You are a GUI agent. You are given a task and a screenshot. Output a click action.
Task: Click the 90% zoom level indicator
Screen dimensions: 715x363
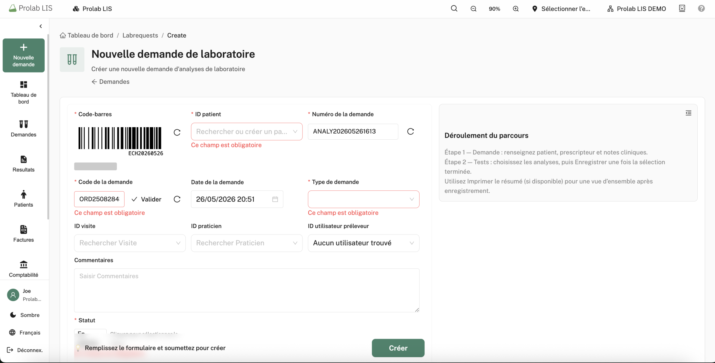[494, 9]
